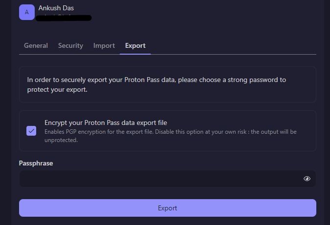Screen dimensions: 330x225
Task: Click the purple 'A' account avatar
Action: point(27,12)
